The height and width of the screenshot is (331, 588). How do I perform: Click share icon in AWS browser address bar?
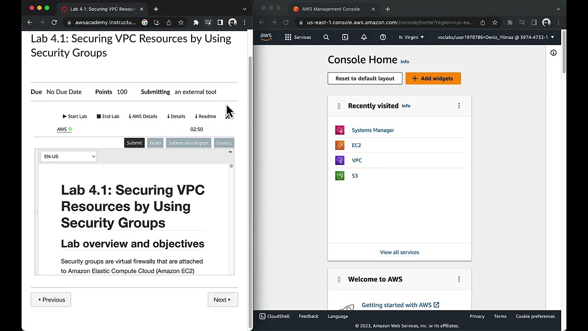click(x=482, y=22)
